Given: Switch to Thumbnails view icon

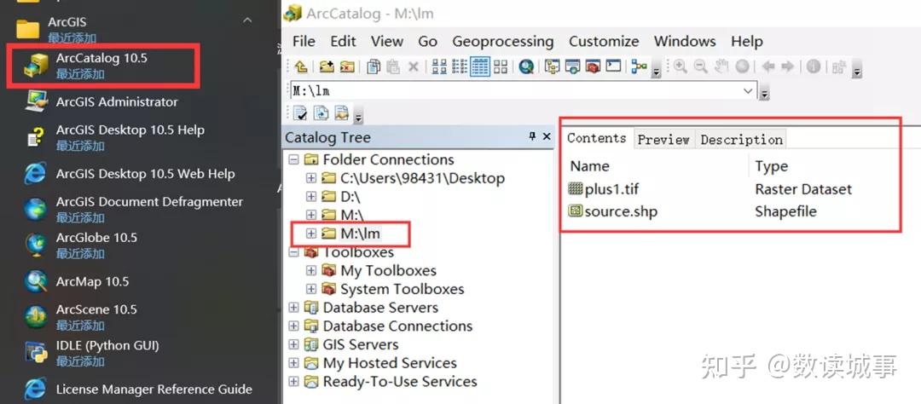Looking at the screenshot, I should pyautogui.click(x=501, y=66).
